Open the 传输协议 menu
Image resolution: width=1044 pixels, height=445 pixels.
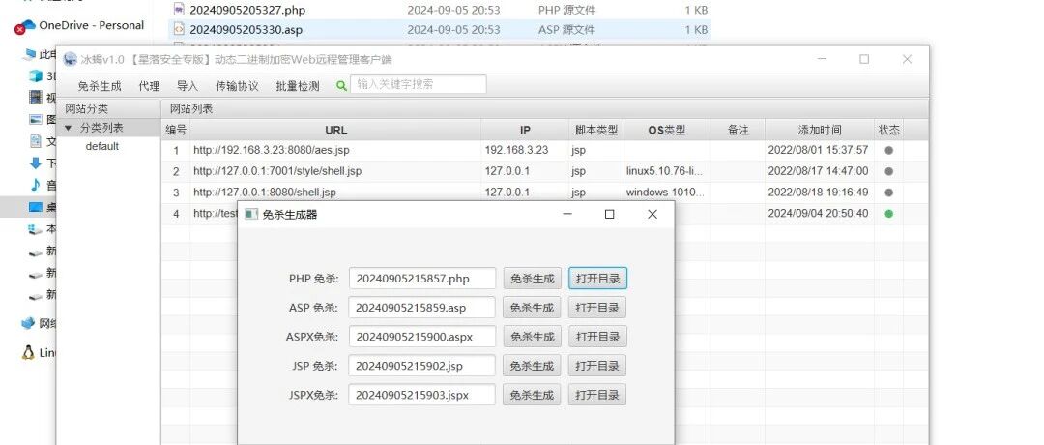(x=237, y=86)
